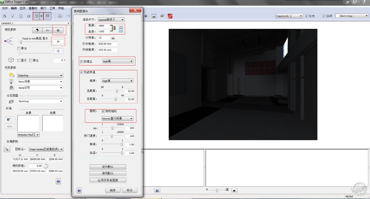Open the 精度 High dropdown
The height and width of the screenshot is (199, 370).
click(x=118, y=81)
